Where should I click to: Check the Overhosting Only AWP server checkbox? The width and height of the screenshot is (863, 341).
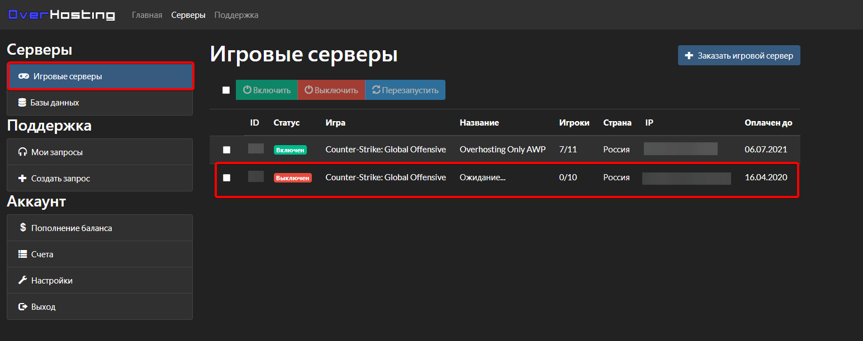click(x=226, y=150)
